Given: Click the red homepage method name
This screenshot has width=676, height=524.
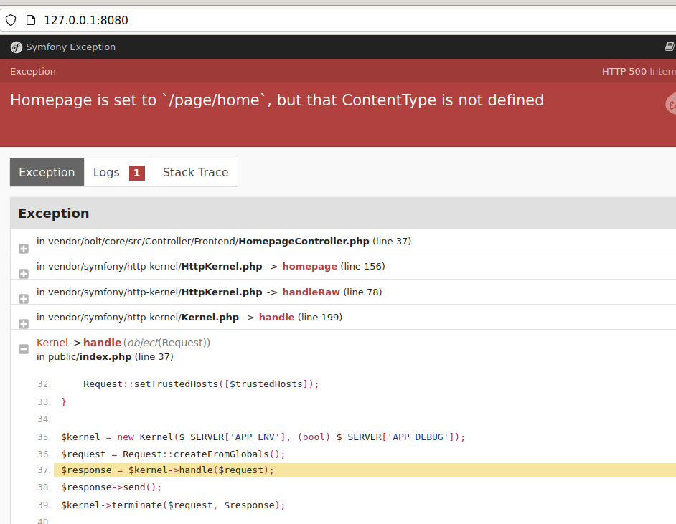Looking at the screenshot, I should [309, 267].
